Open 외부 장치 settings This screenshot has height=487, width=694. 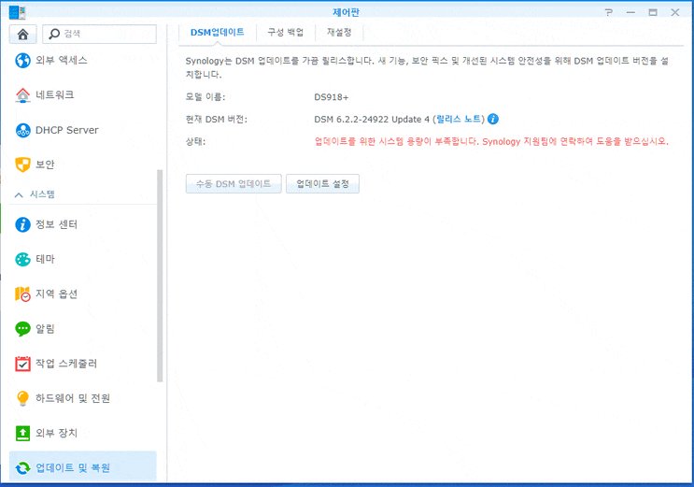(83, 433)
